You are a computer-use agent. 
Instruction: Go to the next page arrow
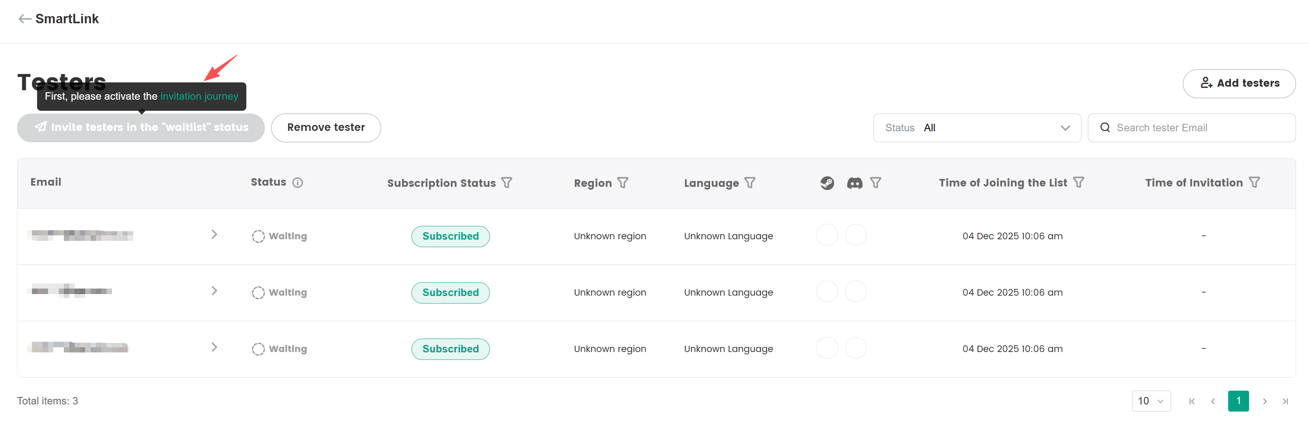click(1265, 401)
